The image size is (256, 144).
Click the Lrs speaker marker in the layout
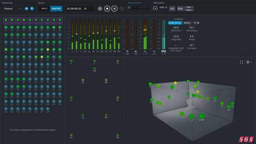click(71, 135)
